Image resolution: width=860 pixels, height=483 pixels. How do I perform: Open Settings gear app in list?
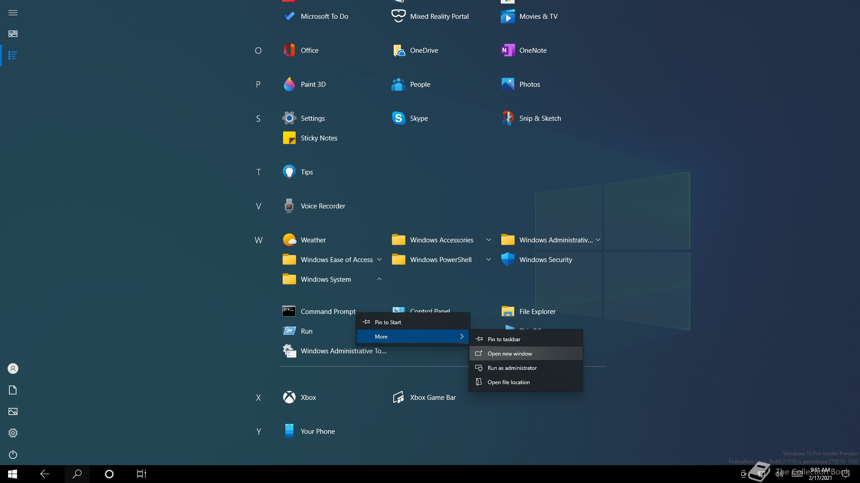[289, 119]
